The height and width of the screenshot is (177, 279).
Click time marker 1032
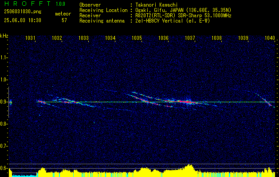tap(57, 38)
